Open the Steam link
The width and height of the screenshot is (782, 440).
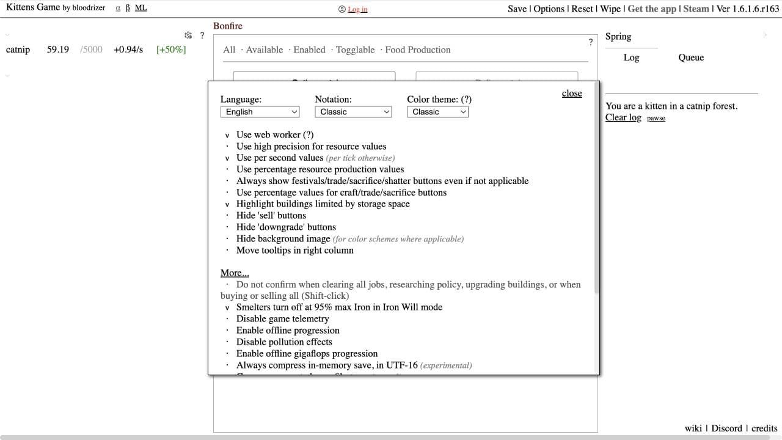pyautogui.click(x=696, y=9)
